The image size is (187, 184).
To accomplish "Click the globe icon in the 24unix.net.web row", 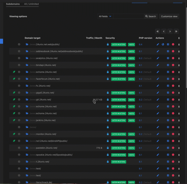I will click(163, 44).
